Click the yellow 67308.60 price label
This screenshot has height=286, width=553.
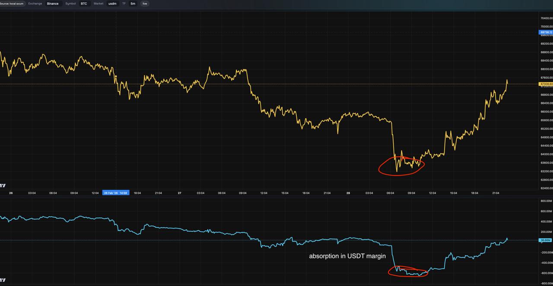point(546,84)
